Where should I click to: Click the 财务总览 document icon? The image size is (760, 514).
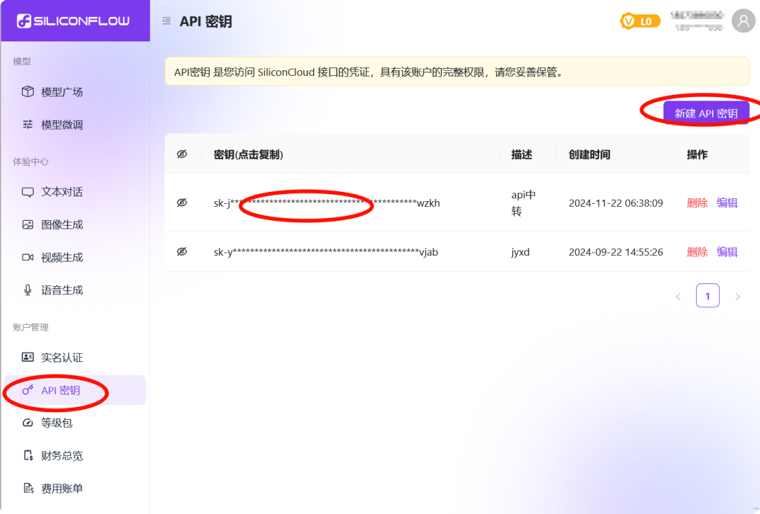[28, 456]
